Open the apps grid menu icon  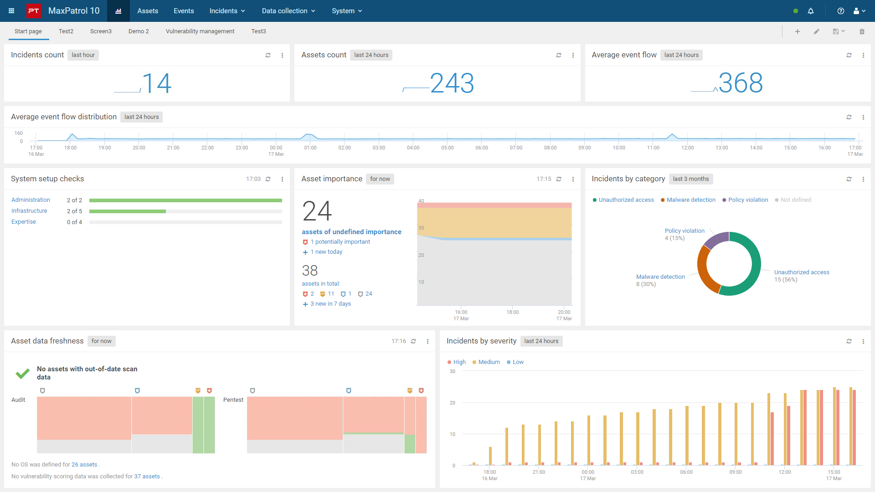coord(11,11)
